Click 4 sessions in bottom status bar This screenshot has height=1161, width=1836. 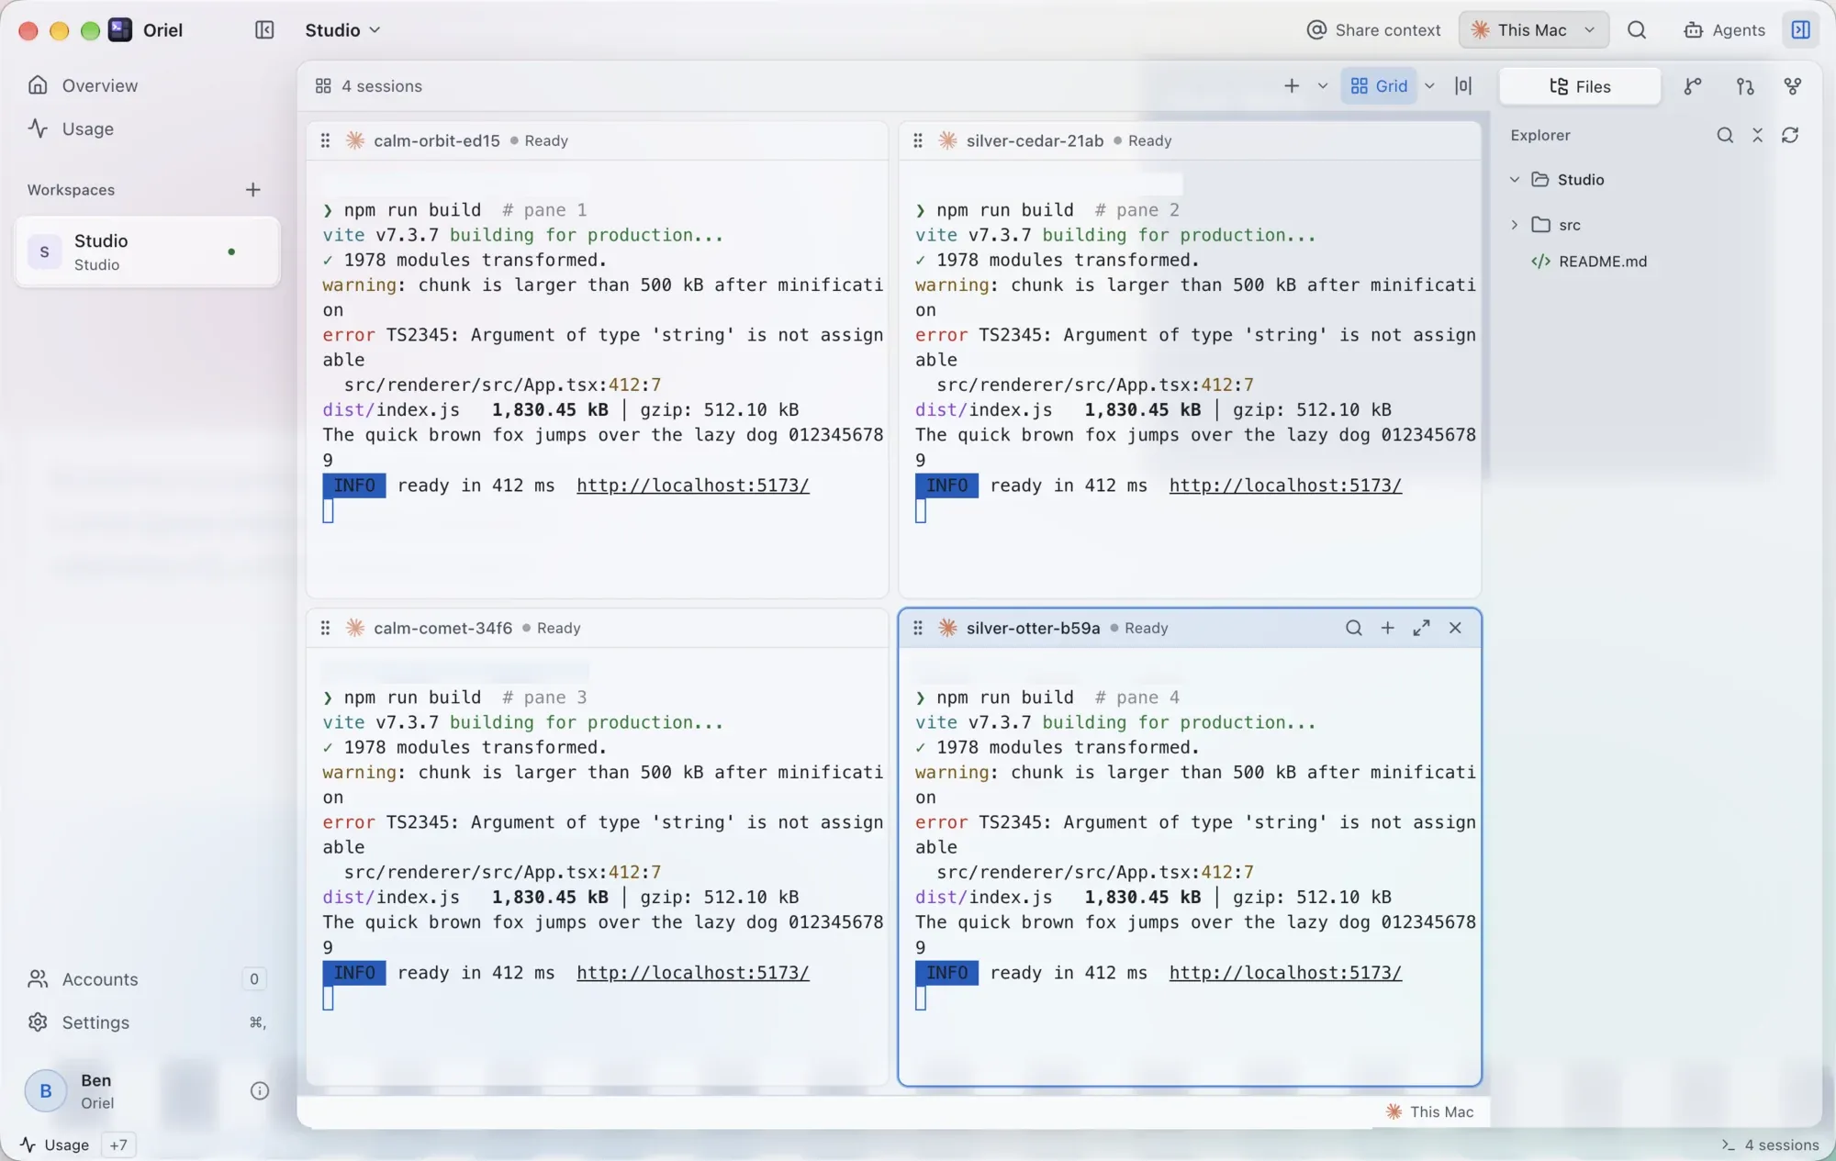point(1771,1144)
